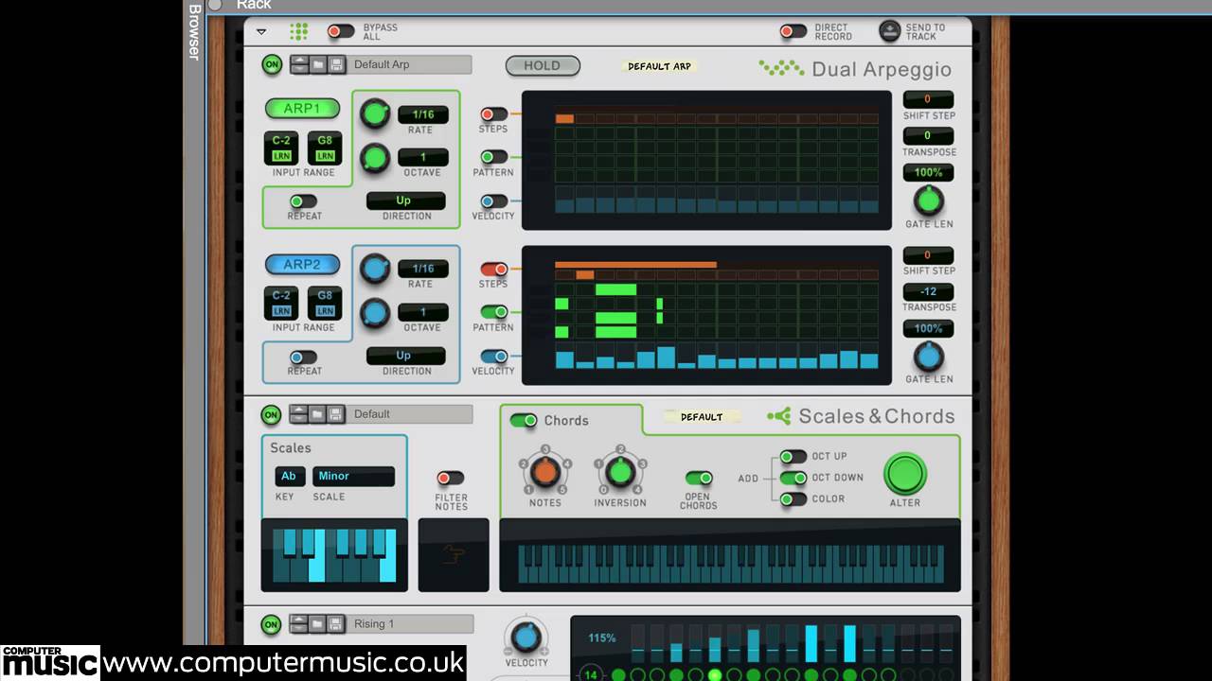This screenshot has width=1212, height=681.
Task: Toggle Bypass All switch
Action: click(341, 31)
